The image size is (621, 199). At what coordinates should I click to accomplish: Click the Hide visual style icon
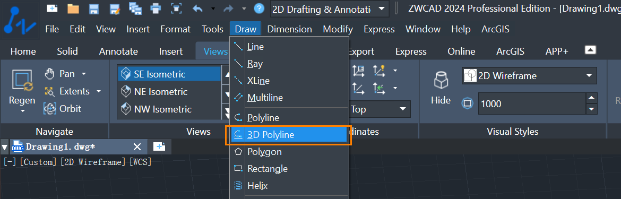coord(441,81)
